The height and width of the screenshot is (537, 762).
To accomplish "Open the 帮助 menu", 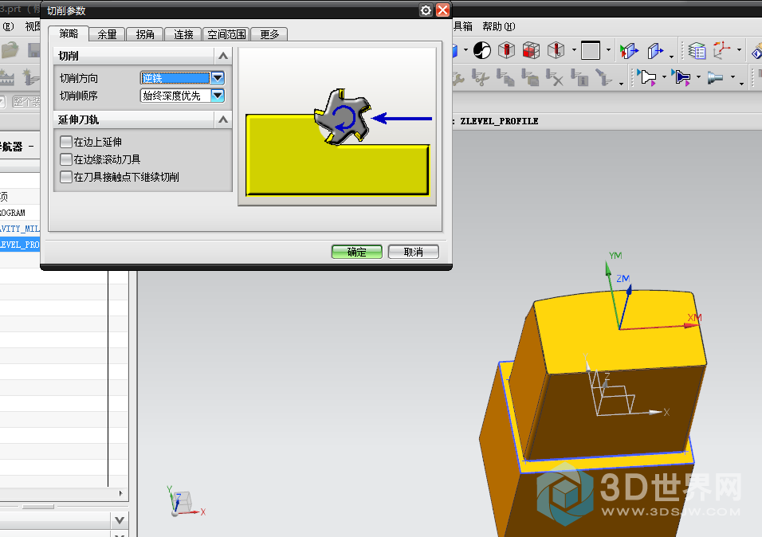I will coord(498,26).
